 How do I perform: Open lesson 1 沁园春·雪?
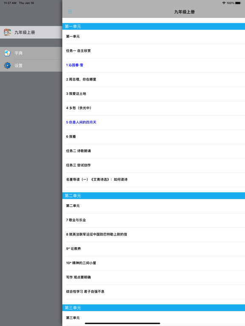[x=154, y=65]
